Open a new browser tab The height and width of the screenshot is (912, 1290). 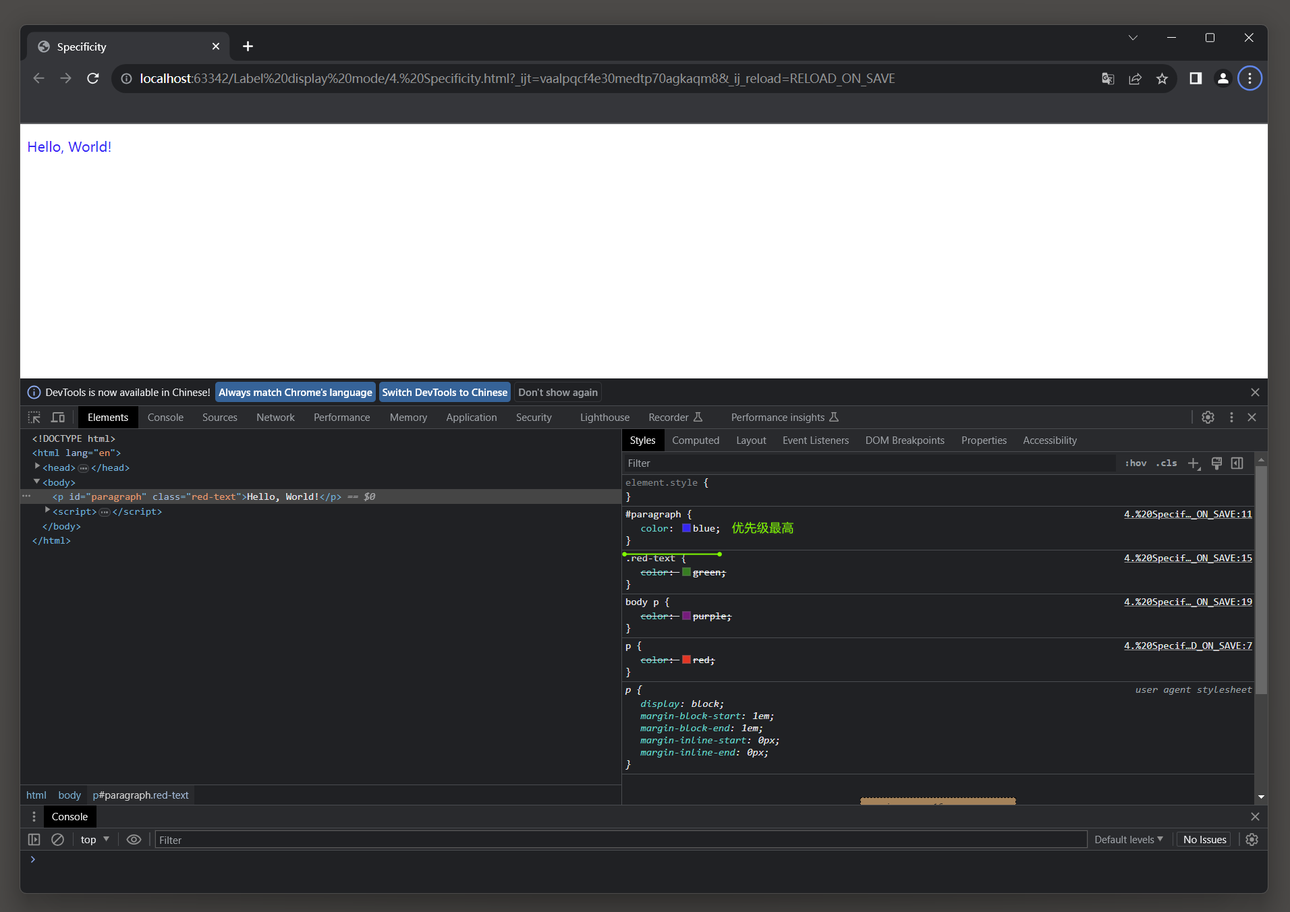coord(248,46)
